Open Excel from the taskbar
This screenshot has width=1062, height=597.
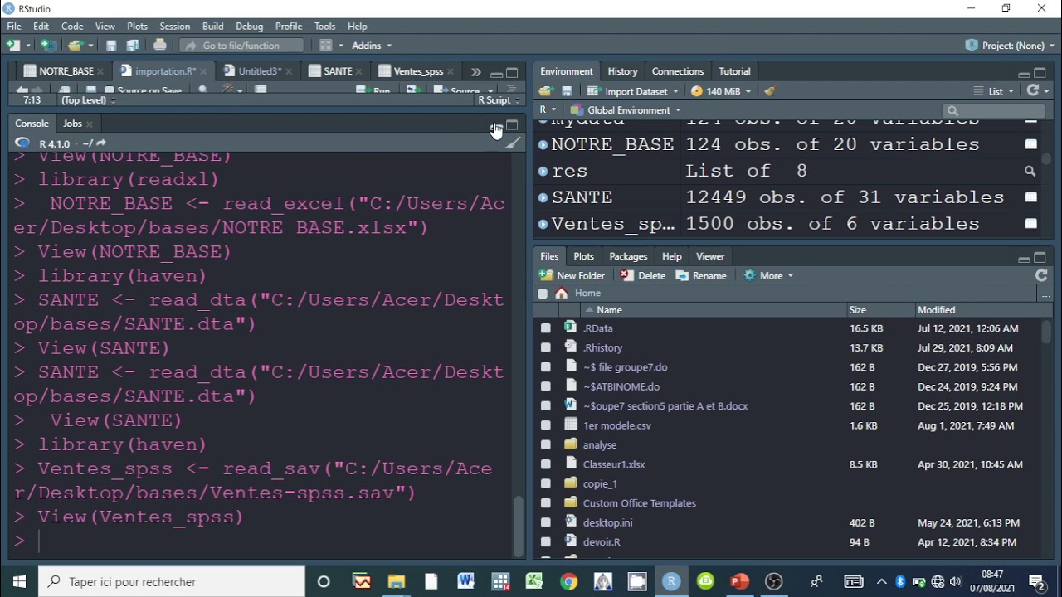(x=533, y=581)
